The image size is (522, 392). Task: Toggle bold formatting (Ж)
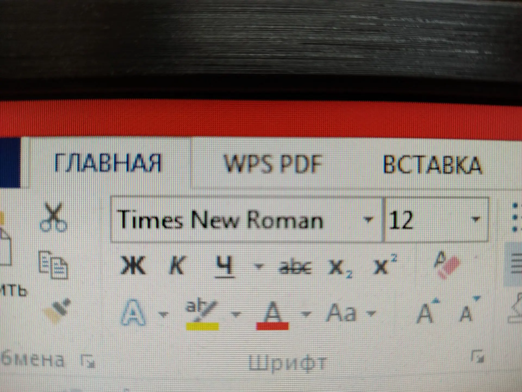coord(133,265)
